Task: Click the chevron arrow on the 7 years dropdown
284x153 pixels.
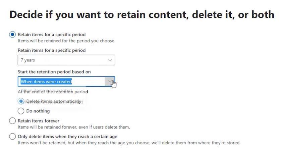Action: coord(110,60)
